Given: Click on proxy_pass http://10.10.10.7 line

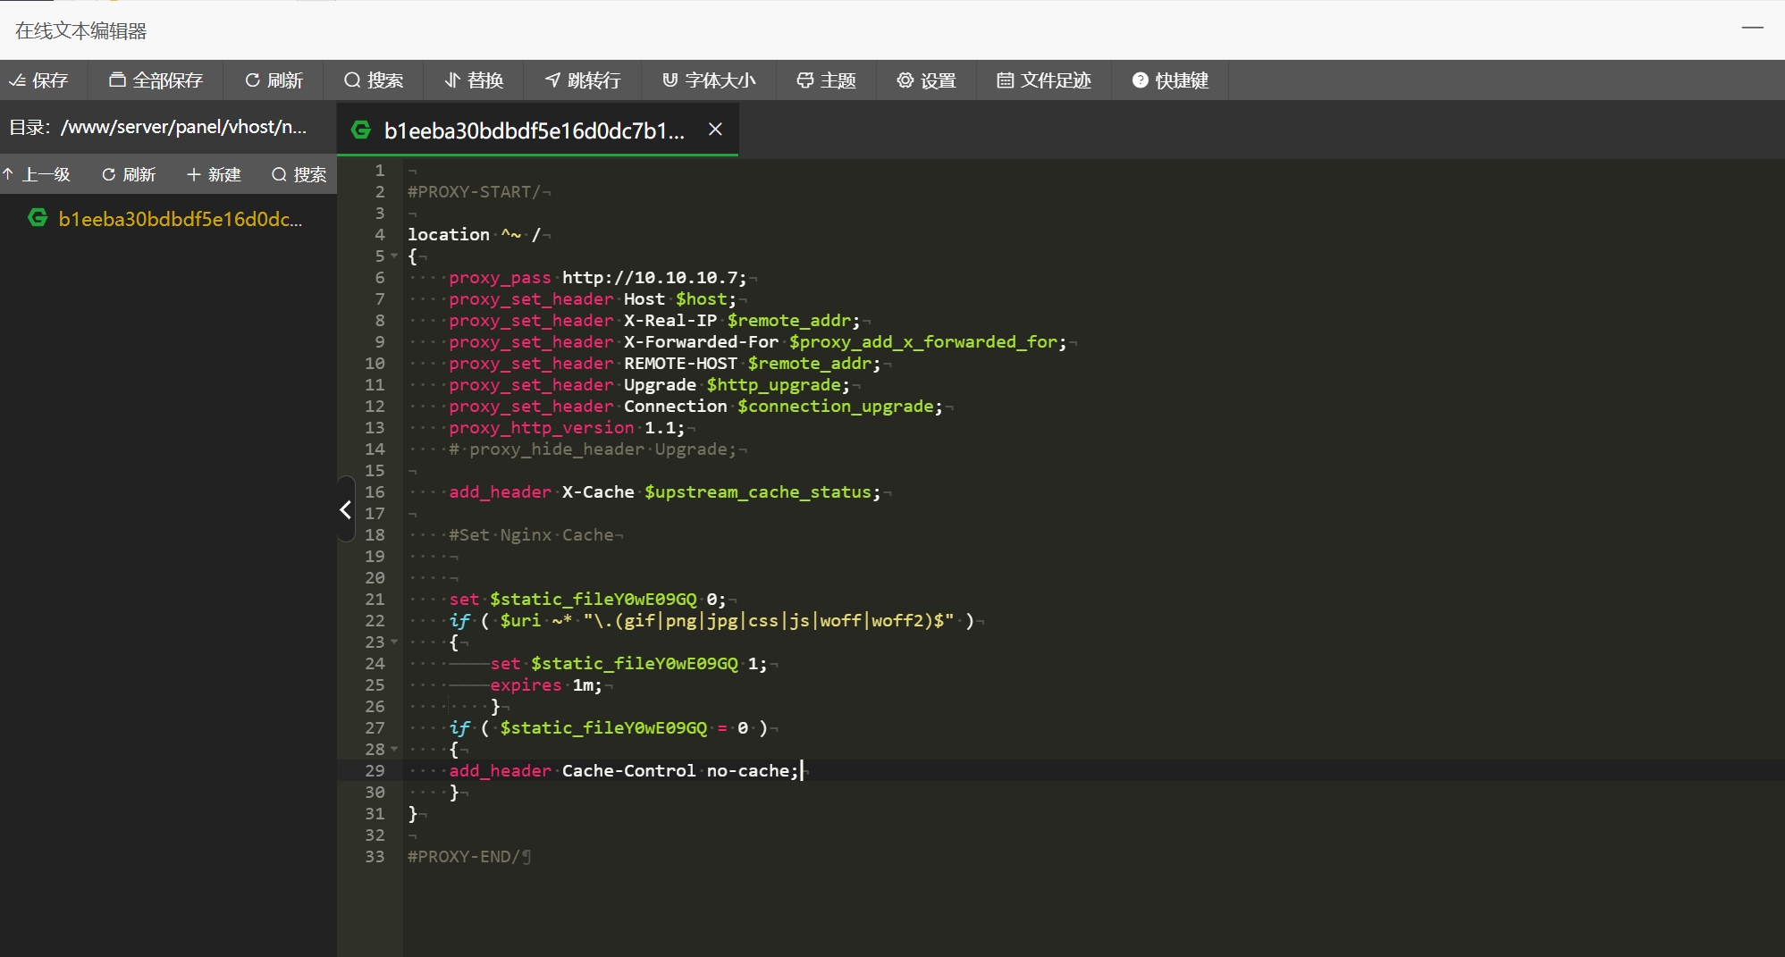Looking at the screenshot, I should point(597,278).
